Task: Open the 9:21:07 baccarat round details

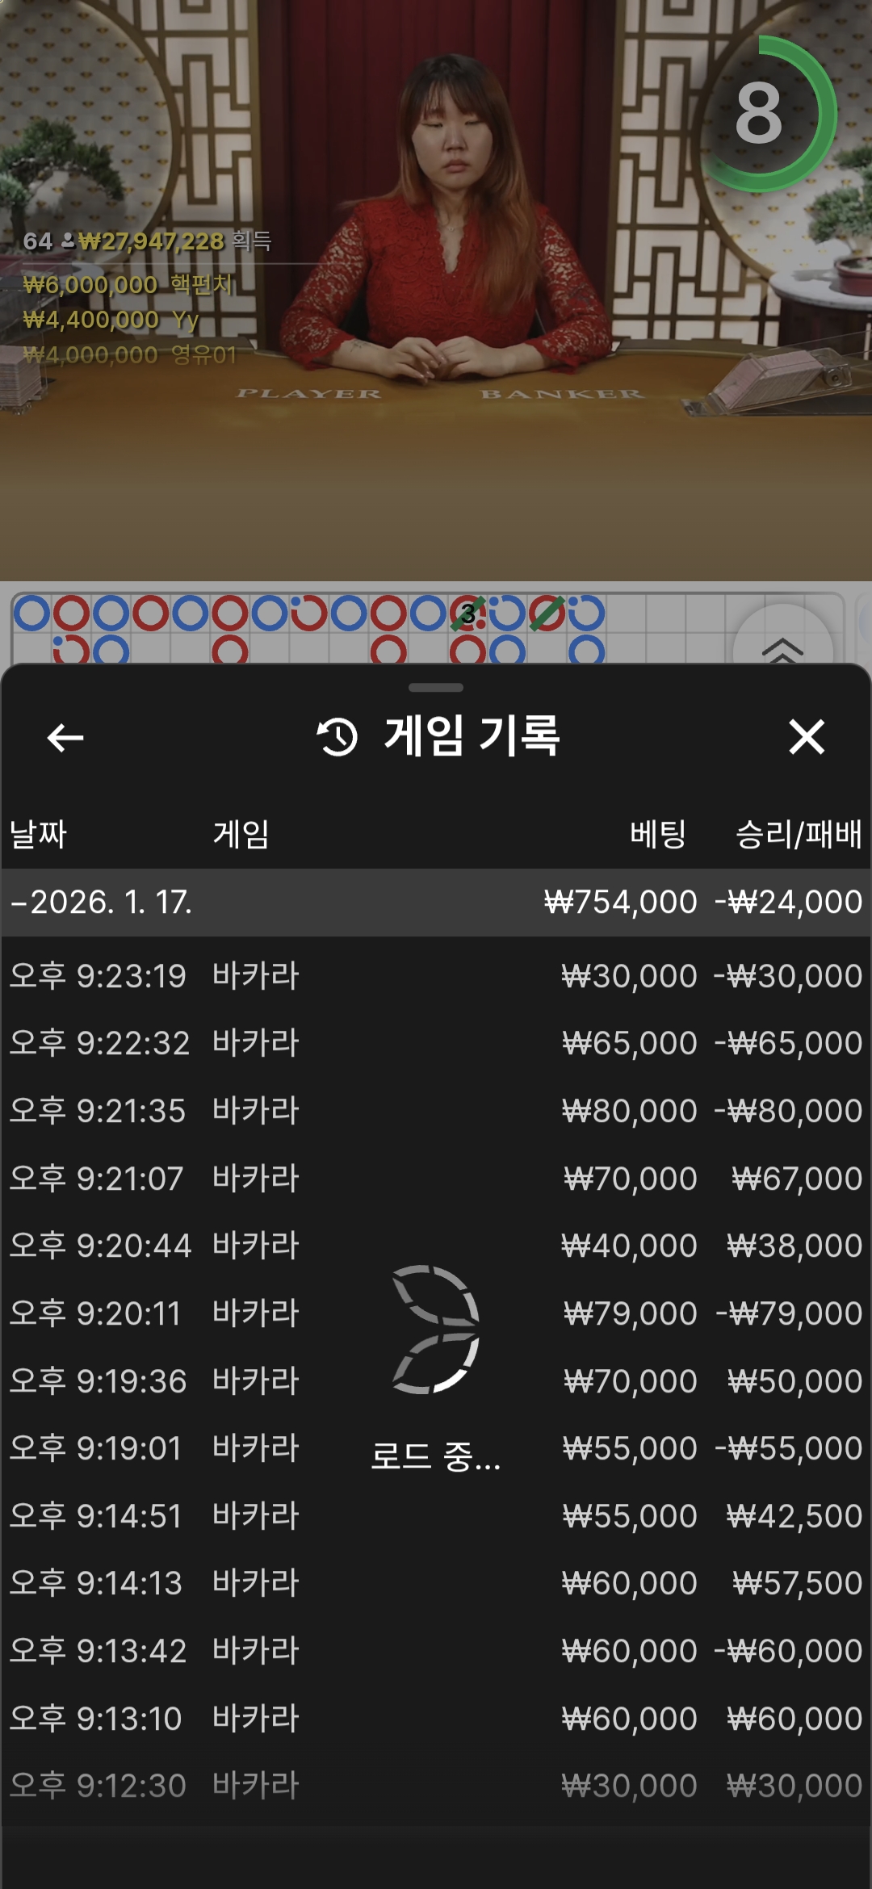Action: point(436,1179)
